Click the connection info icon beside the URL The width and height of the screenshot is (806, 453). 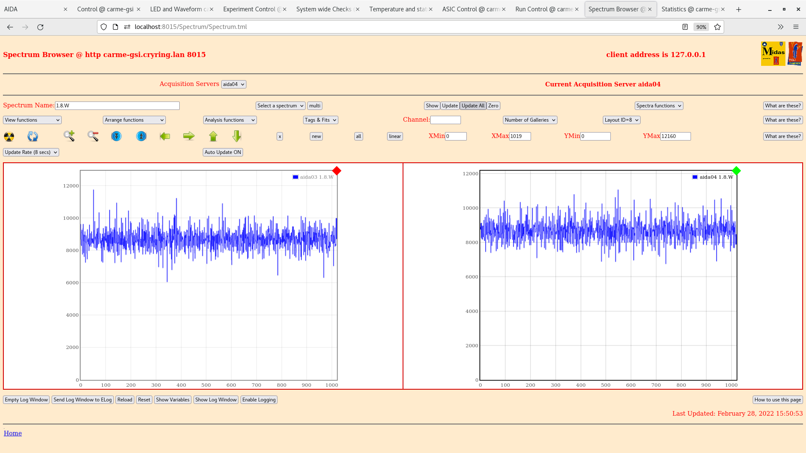127,27
